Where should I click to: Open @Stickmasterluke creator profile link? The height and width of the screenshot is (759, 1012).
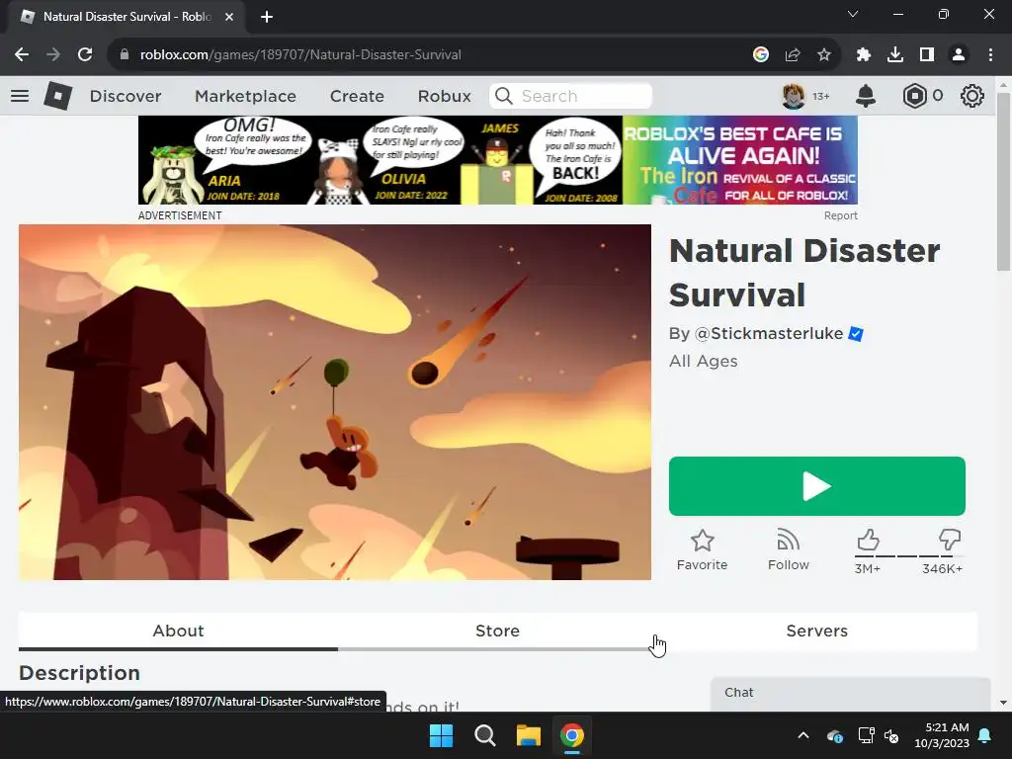click(x=769, y=334)
